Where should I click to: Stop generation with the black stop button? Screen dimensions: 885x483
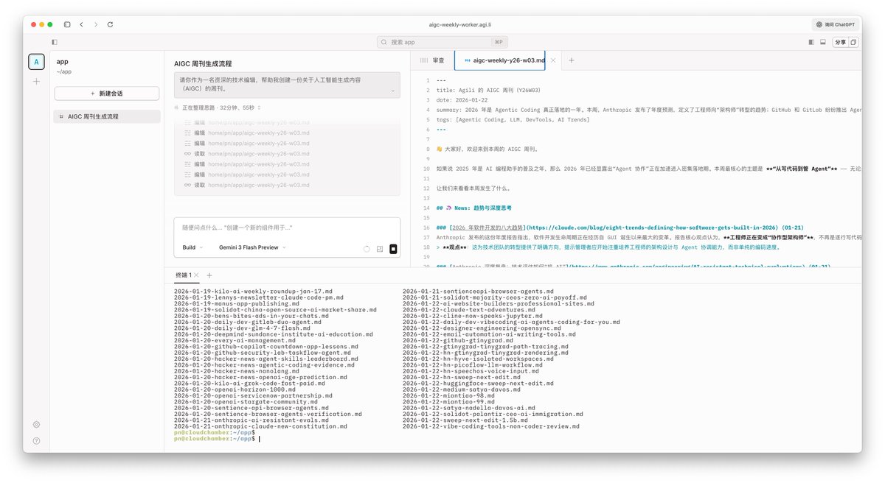[393, 249]
